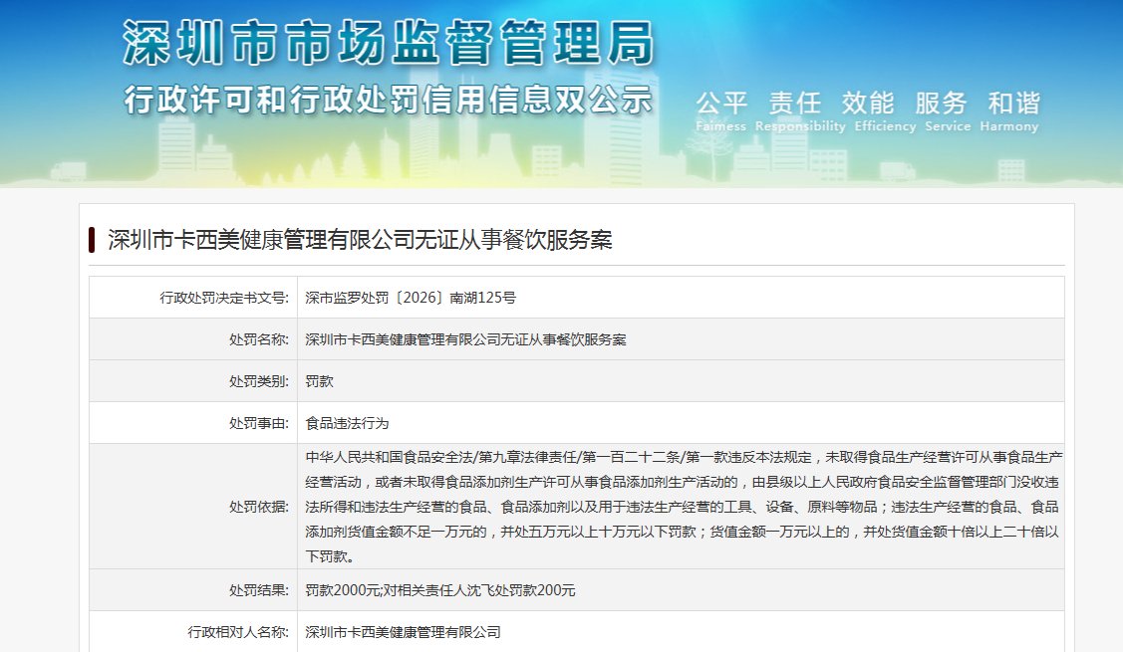The image size is (1123, 652).
Task: Click the 罚款 penalty type value
Action: [320, 381]
